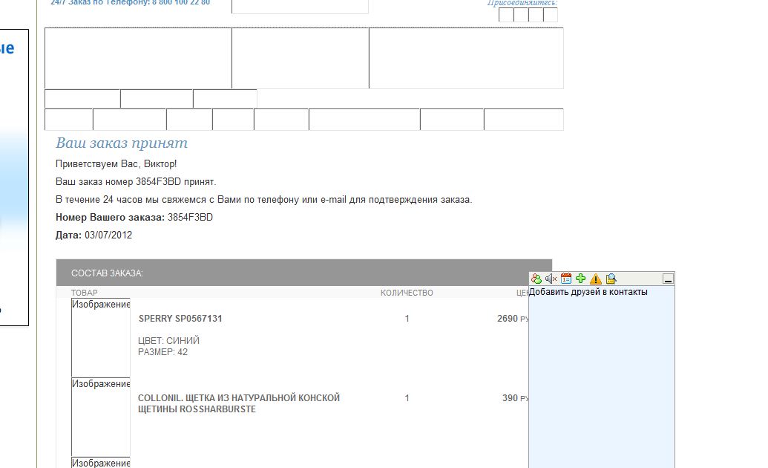Minimize the chat contacts widget
Viewport: 768px width, 468px height.
pos(668,279)
